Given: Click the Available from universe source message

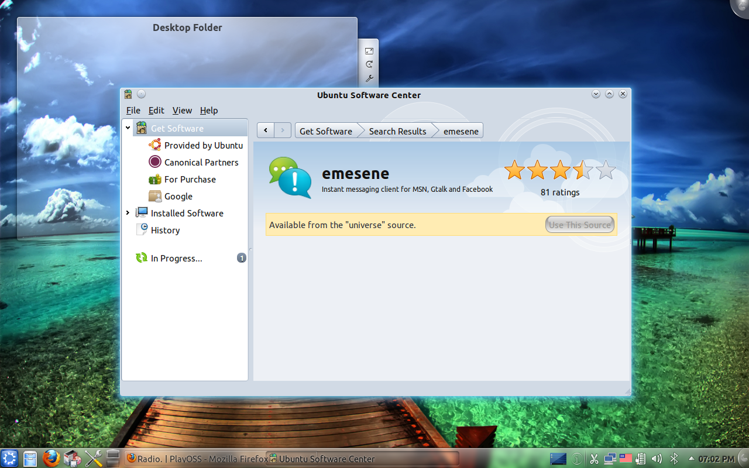Looking at the screenshot, I should click(342, 225).
